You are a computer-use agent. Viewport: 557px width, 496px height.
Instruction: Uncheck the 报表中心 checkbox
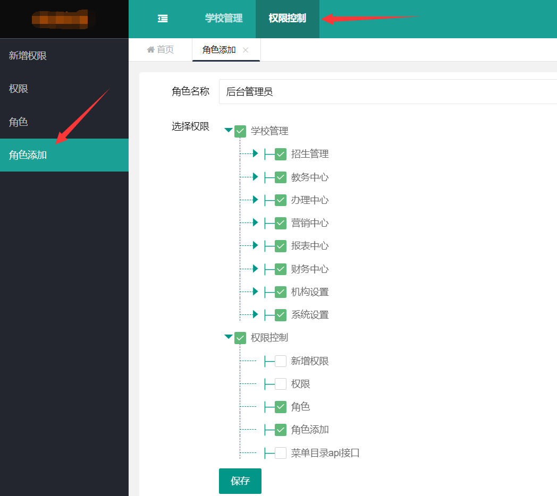click(281, 246)
